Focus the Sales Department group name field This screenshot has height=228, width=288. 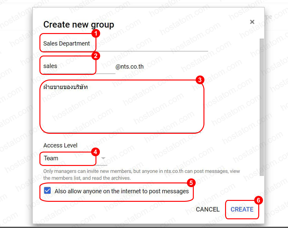coord(125,44)
